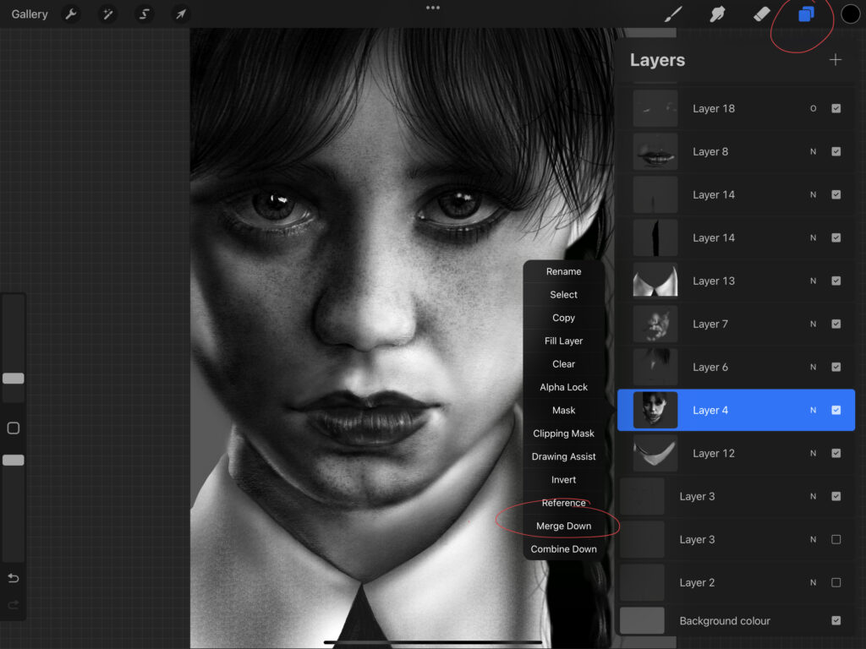Tap the undo arrow

14,579
